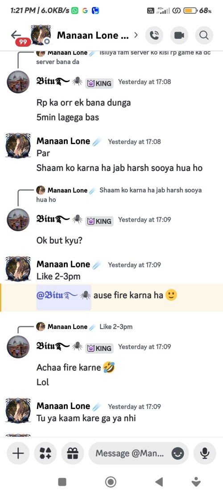Jump to replied message "Like 2-3pm"
This screenshot has width=223, height=496.
(116, 327)
